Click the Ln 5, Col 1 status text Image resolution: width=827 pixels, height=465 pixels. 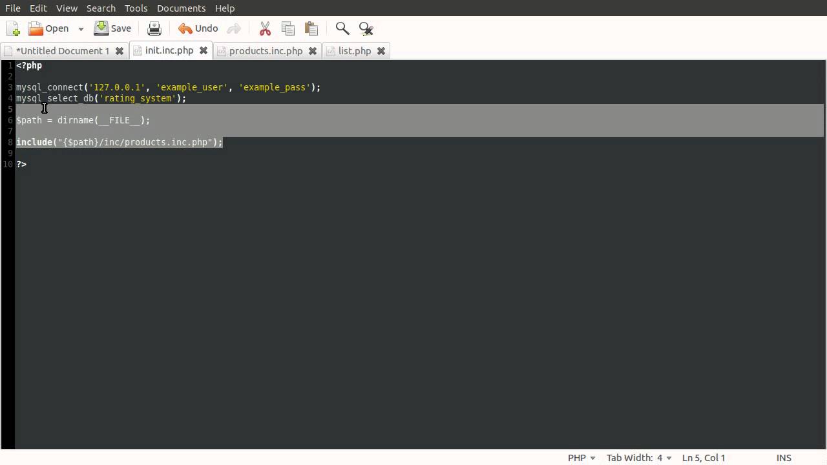pos(704,457)
